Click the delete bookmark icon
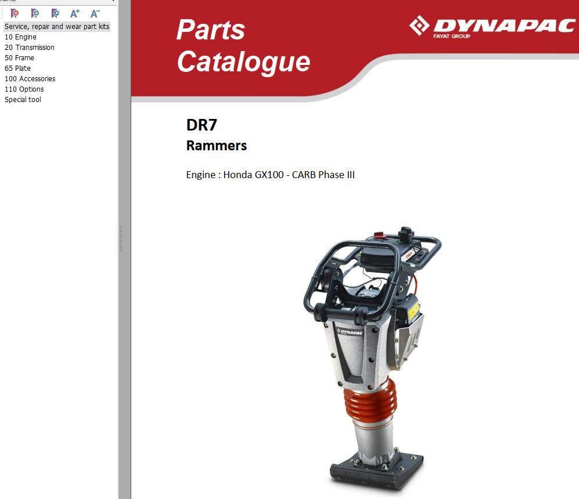The height and width of the screenshot is (499, 579). 15,13
